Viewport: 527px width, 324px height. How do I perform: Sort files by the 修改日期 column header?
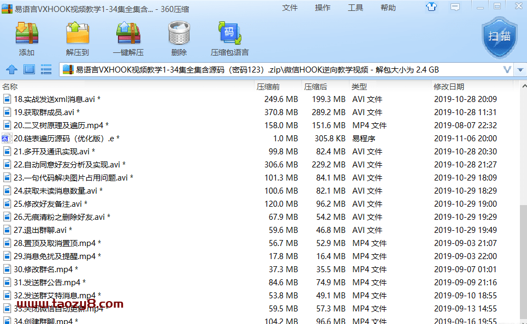[x=449, y=87]
